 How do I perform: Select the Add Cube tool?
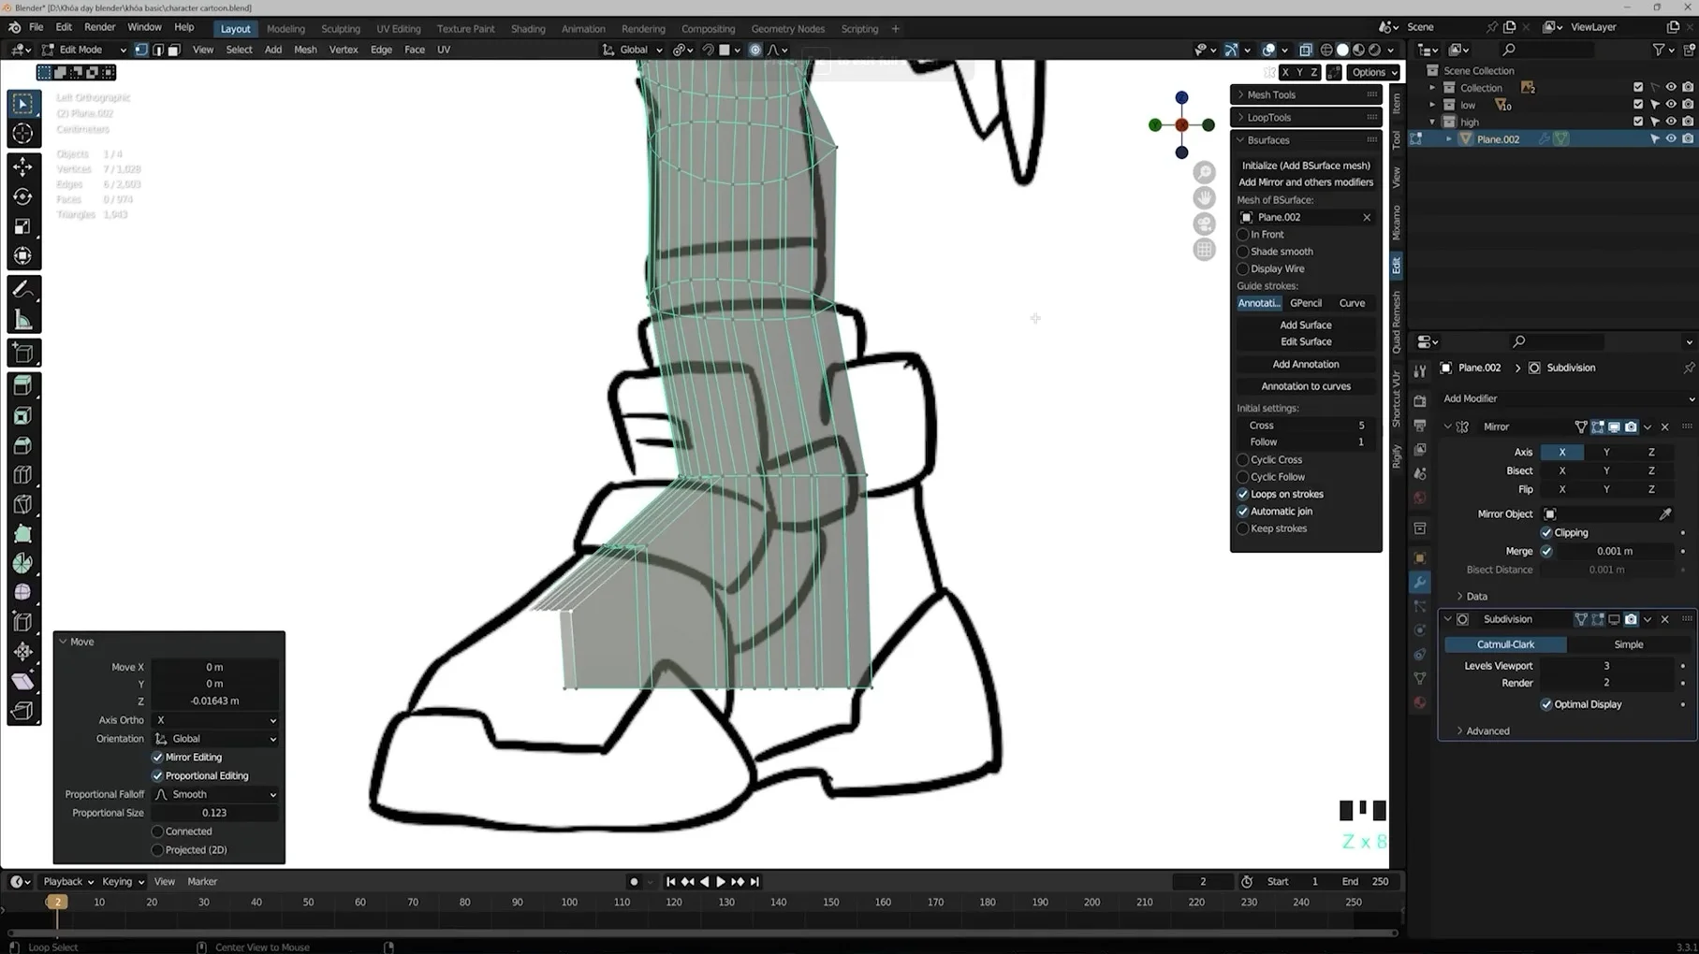[23, 353]
